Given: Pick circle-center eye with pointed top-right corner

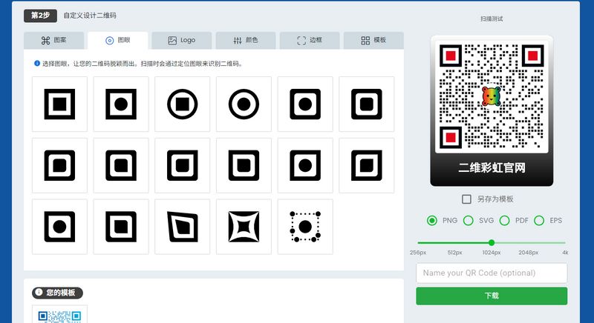Looking at the screenshot, I should point(305,165).
